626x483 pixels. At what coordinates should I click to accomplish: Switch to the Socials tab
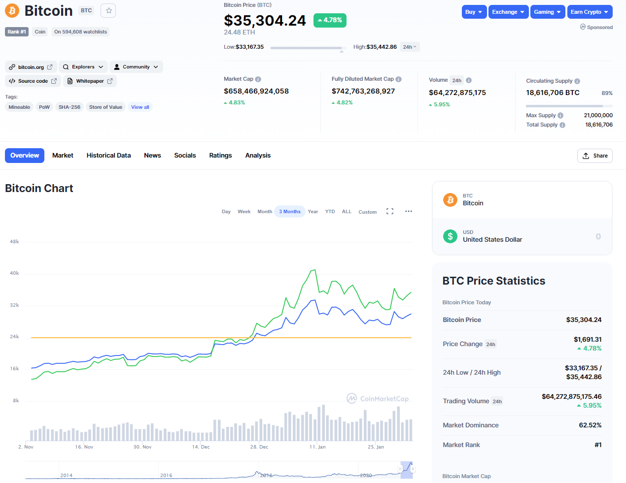[185, 156]
